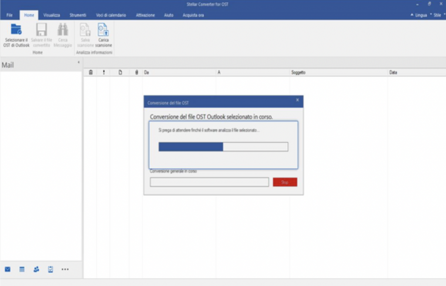Click the Mail pane heading
446x286 pixels.
tap(8, 65)
